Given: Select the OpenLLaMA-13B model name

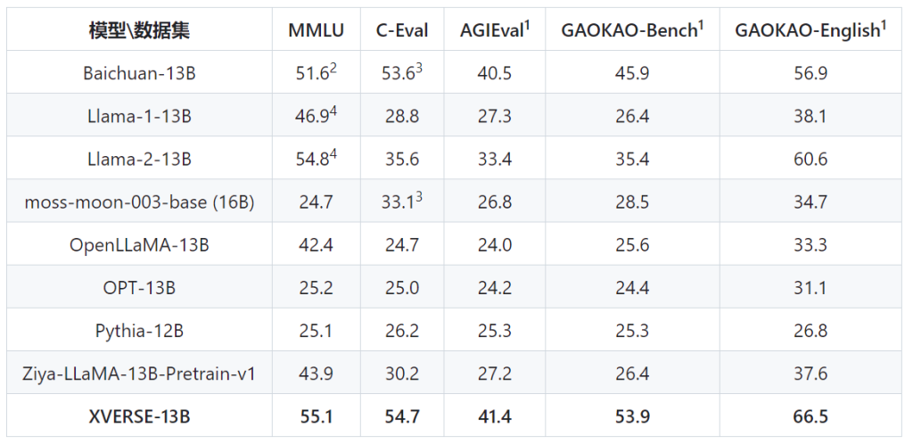Looking at the screenshot, I should 139,245.
